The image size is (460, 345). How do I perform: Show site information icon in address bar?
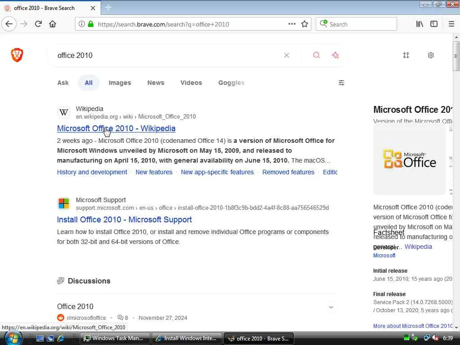[82, 24]
